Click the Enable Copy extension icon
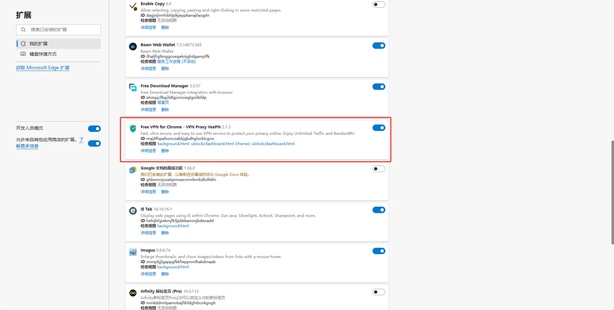The height and width of the screenshot is (310, 614). [x=133, y=6]
